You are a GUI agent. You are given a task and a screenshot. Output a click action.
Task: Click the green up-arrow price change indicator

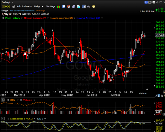(156, 10)
